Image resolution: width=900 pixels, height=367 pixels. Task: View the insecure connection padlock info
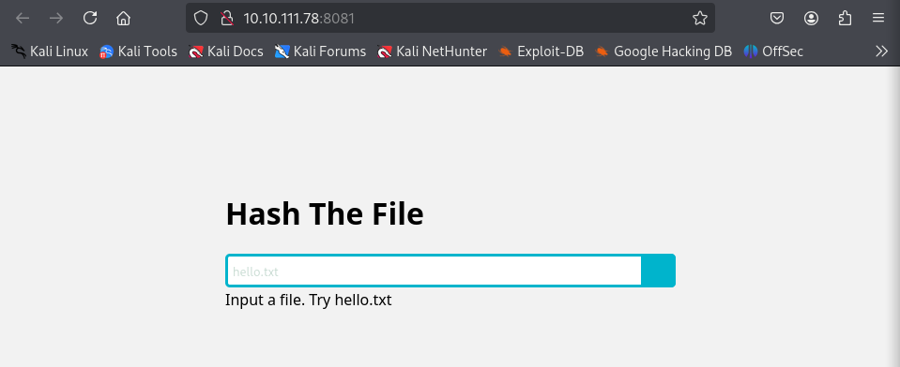227,19
